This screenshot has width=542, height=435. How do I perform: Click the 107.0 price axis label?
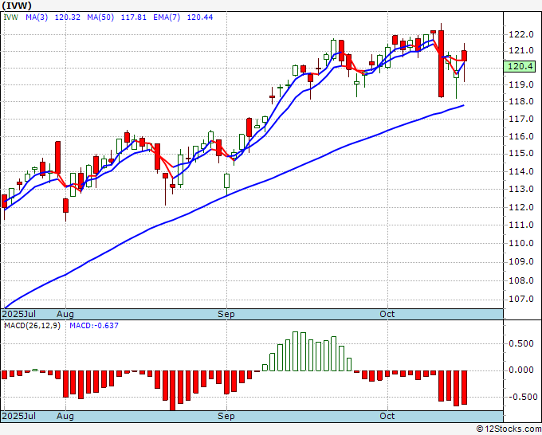(x=521, y=299)
